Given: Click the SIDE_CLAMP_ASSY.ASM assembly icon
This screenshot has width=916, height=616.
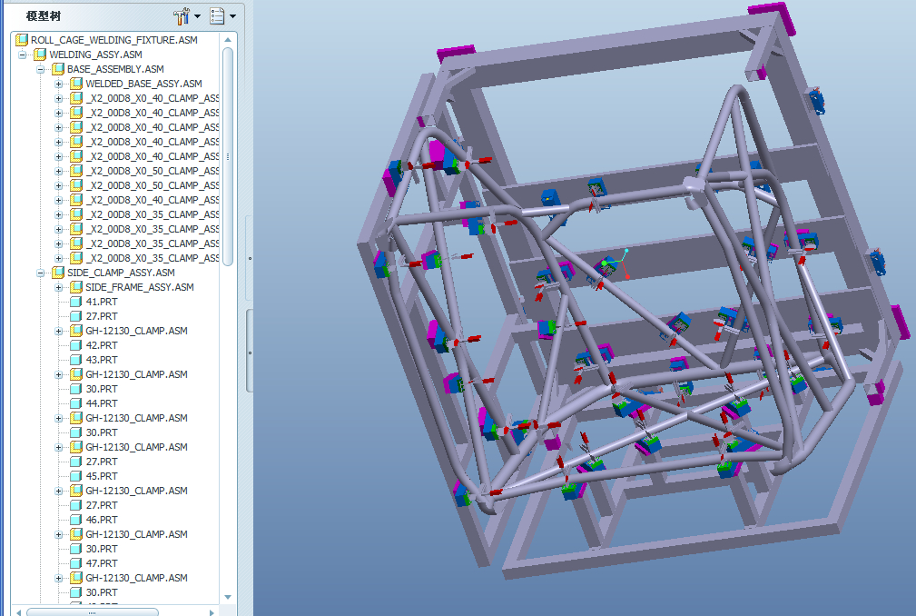Looking at the screenshot, I should 58,273.
